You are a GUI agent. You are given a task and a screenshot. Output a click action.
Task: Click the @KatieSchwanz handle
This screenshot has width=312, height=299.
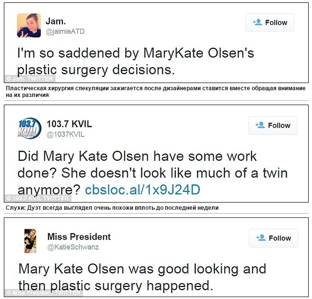[73, 247]
